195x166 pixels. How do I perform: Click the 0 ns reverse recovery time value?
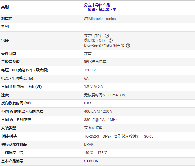(87, 103)
